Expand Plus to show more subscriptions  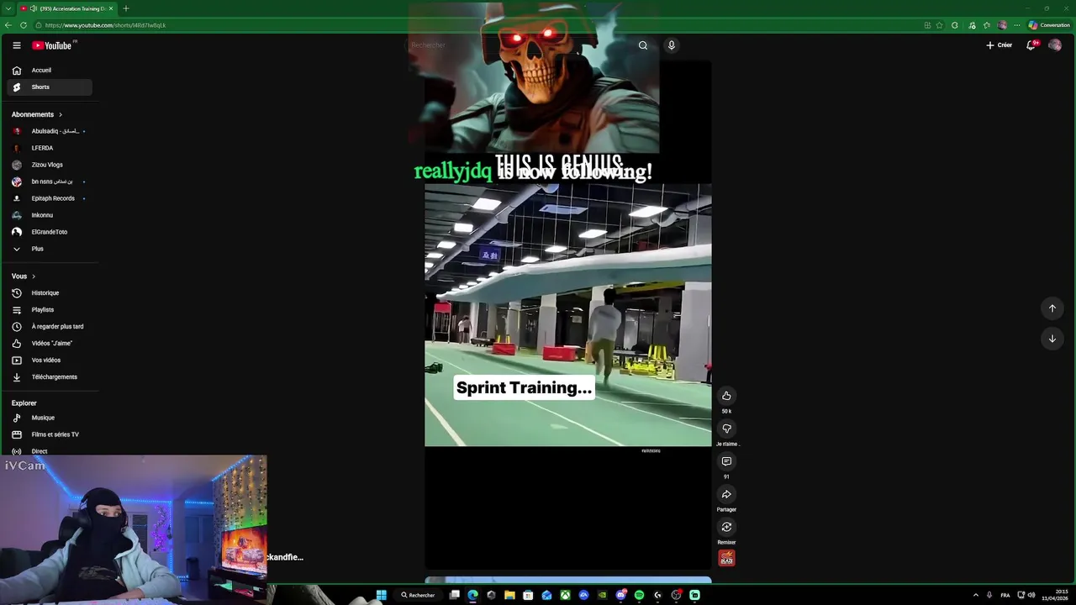pos(50,249)
